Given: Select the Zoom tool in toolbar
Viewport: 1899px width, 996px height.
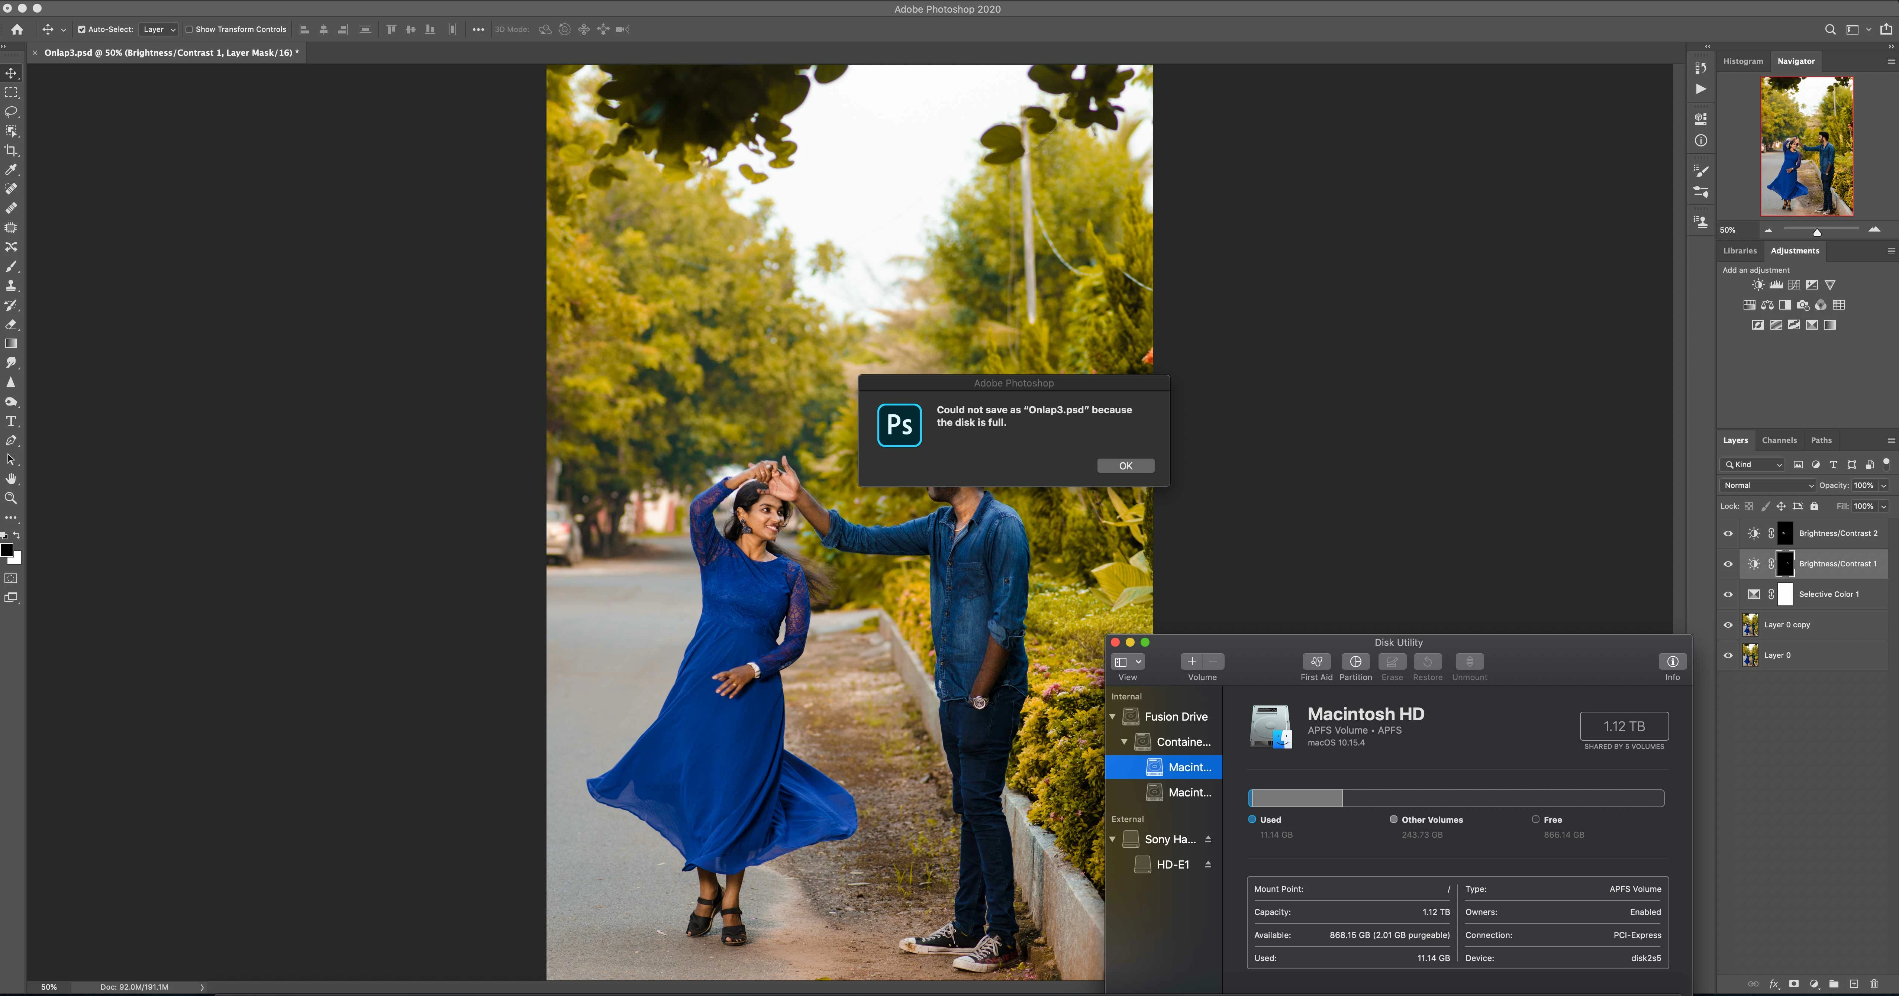Looking at the screenshot, I should click(11, 499).
